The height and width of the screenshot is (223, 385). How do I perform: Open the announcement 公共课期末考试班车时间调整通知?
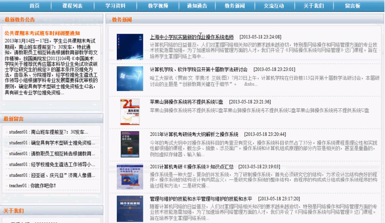(x=42, y=33)
